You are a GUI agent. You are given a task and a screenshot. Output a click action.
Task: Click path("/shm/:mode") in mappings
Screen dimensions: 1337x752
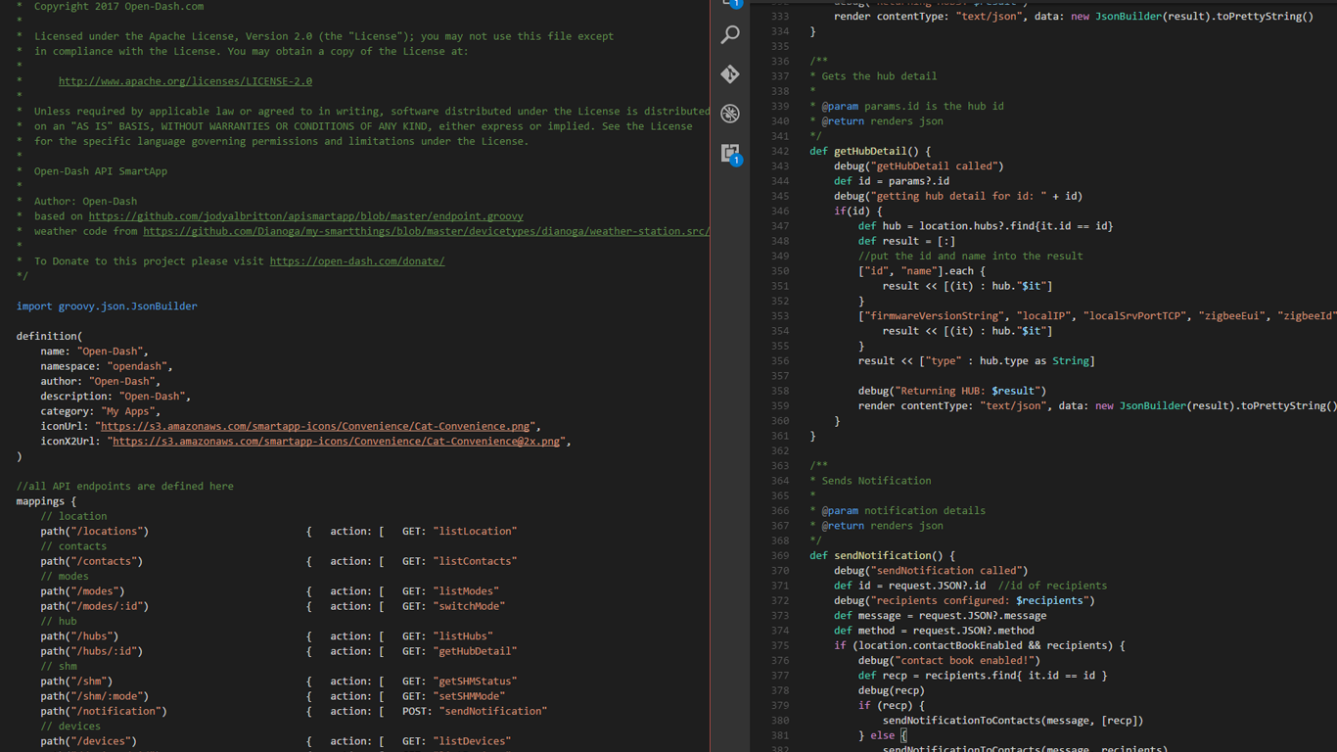(94, 696)
